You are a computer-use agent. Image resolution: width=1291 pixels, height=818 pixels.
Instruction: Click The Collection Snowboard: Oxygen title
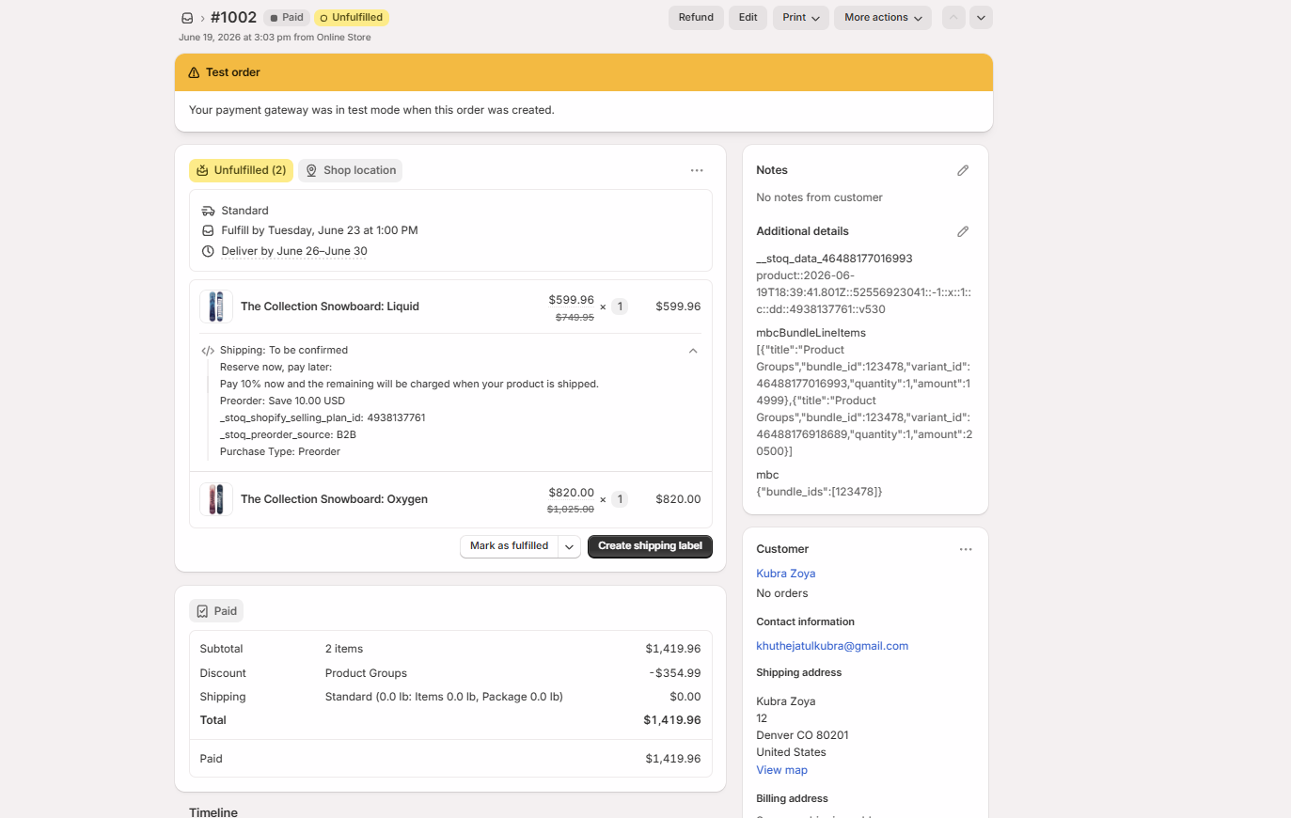[334, 499]
